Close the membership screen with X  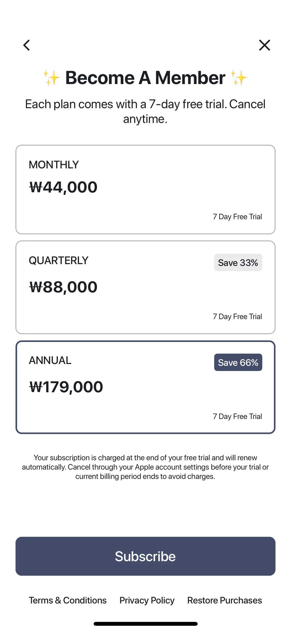[x=264, y=45]
